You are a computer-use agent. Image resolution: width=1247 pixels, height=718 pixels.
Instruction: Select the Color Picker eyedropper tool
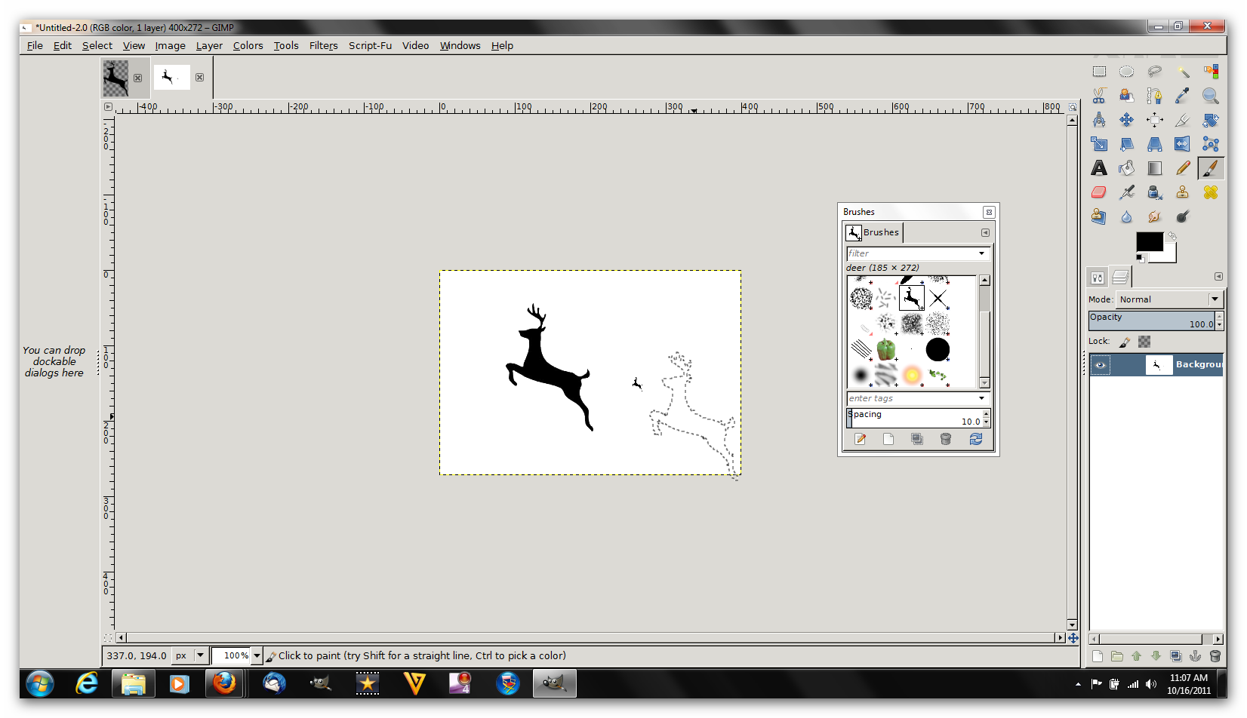(1182, 96)
